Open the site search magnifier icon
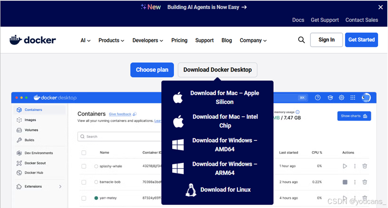Image resolution: width=388 pixels, height=208 pixels. tap(301, 40)
